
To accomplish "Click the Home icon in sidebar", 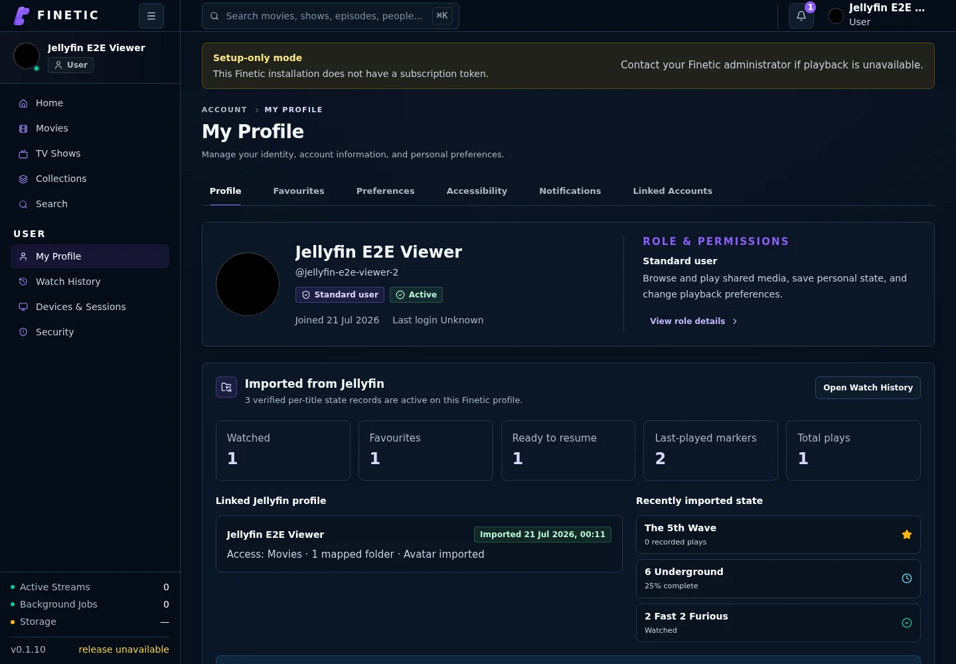I will [x=23, y=104].
